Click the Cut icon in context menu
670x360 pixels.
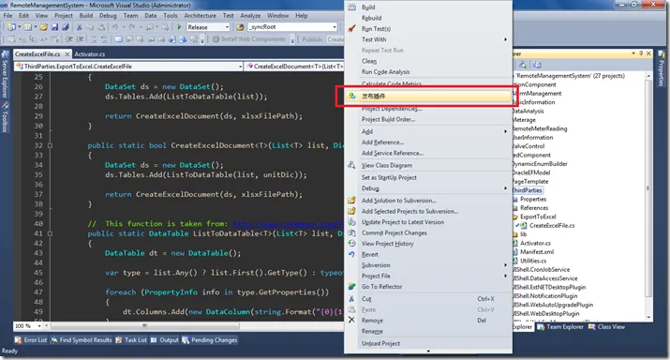tap(351, 299)
